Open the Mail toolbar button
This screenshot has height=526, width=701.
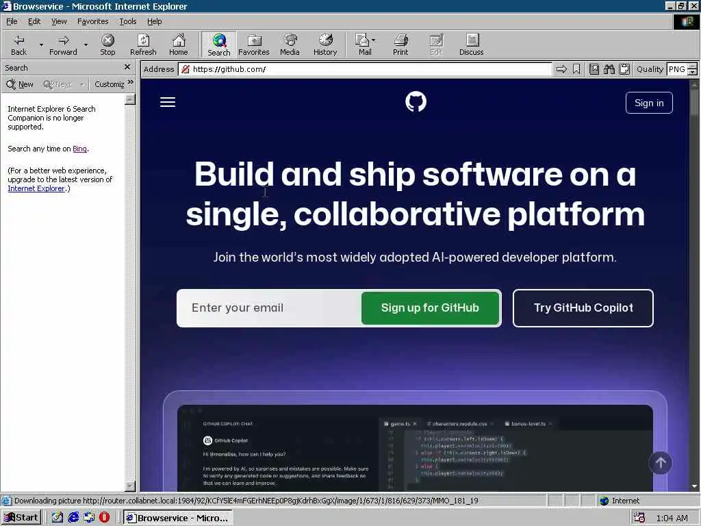(x=363, y=45)
